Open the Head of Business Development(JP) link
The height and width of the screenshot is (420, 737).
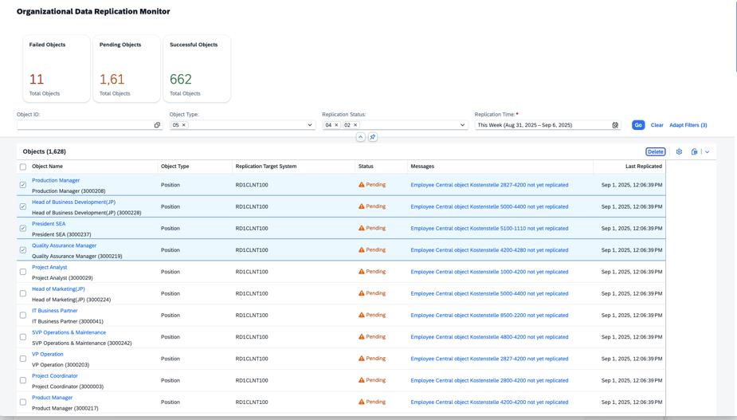74,202
